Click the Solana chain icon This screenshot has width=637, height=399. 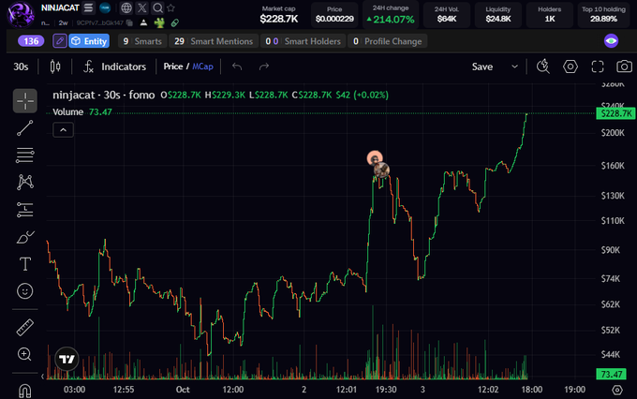click(88, 7)
